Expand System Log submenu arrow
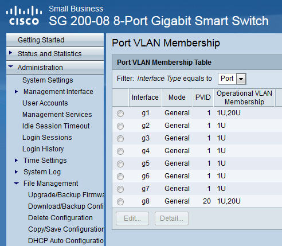The image size is (282, 246). [x=17, y=172]
